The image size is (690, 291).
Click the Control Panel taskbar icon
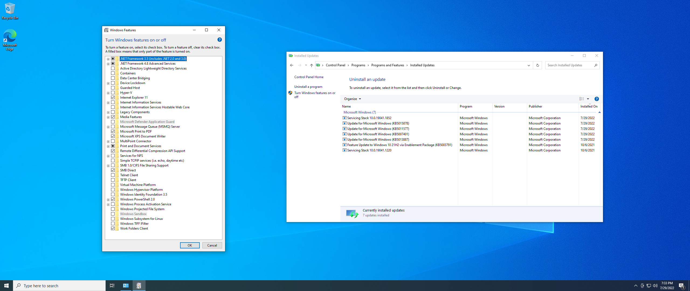[x=126, y=286]
